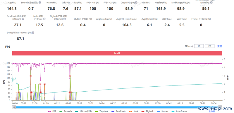Screen dimensions: 234x113
Task: Toggle the InterFrame legend item
Action: click(x=179, y=111)
